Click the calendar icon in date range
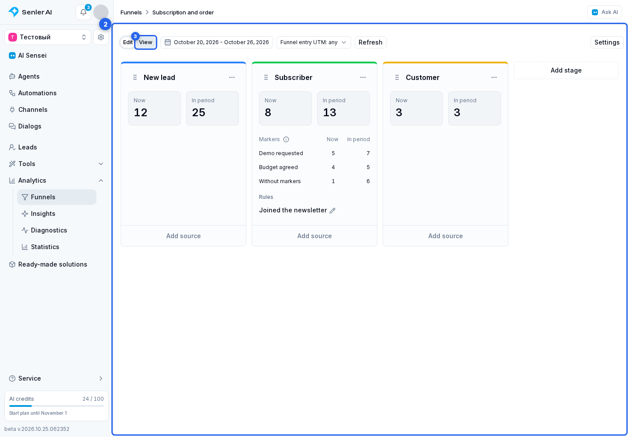Viewport: 629px width, 437px height. [168, 42]
